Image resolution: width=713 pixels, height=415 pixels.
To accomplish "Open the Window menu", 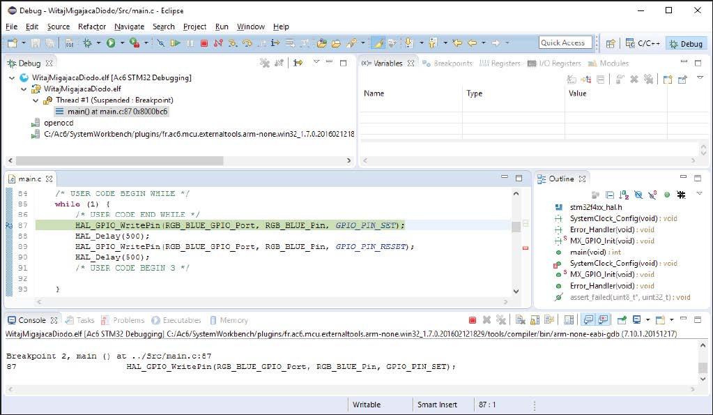I will pos(250,27).
